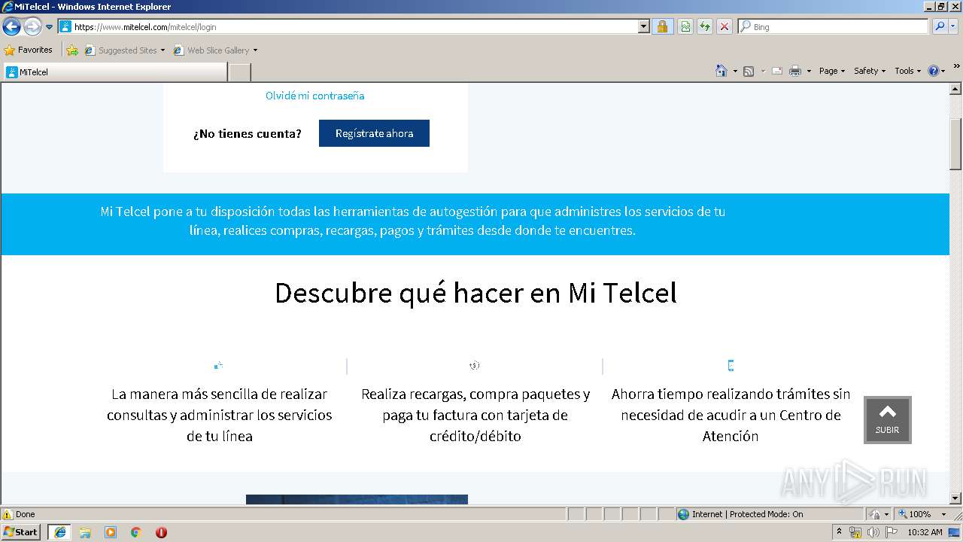
Task: Open Google Chrome from the taskbar
Action: [x=136, y=532]
